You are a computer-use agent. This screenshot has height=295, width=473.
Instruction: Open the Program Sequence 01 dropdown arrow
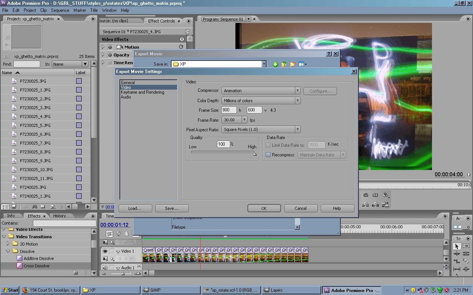pyautogui.click(x=248, y=19)
